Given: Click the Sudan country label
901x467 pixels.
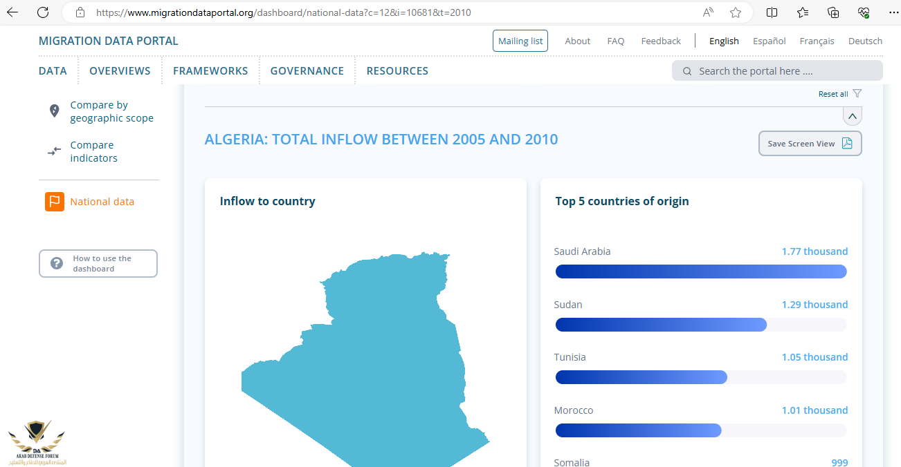Looking at the screenshot, I should tap(568, 305).
